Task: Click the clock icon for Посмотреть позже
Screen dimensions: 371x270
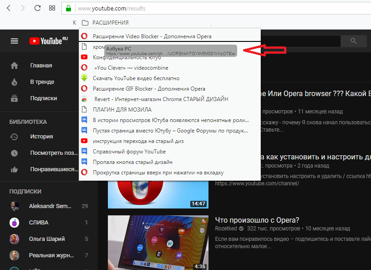Action: (14, 153)
